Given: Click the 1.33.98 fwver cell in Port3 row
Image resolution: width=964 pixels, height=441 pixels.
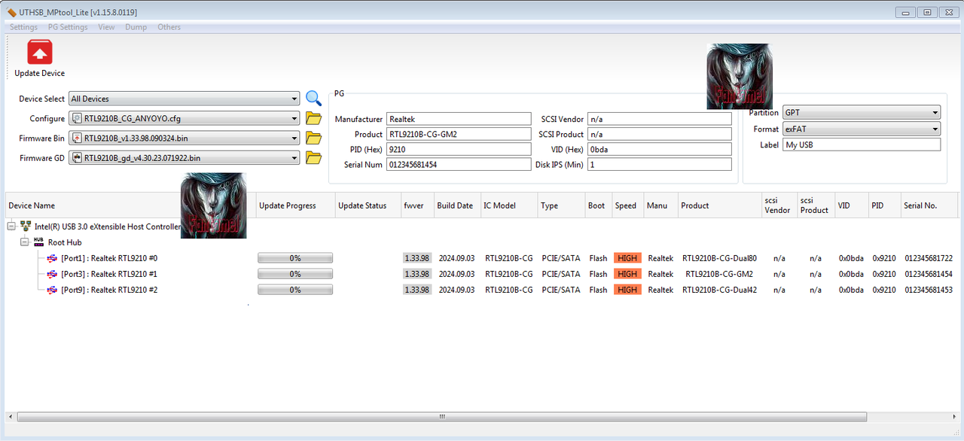Looking at the screenshot, I should 417,274.
